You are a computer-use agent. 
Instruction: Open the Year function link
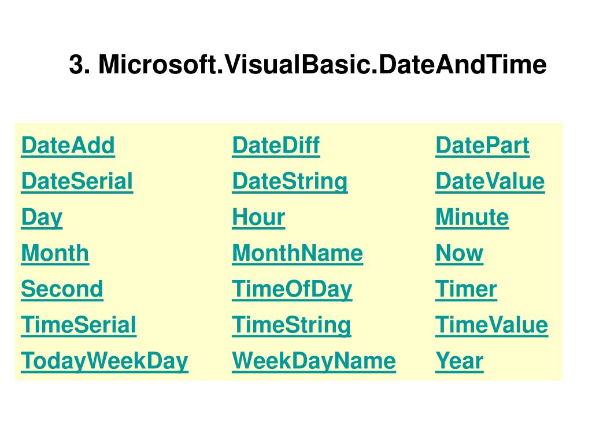459,361
